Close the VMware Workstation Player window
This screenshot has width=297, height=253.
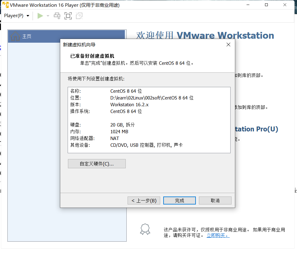pos(285,5)
